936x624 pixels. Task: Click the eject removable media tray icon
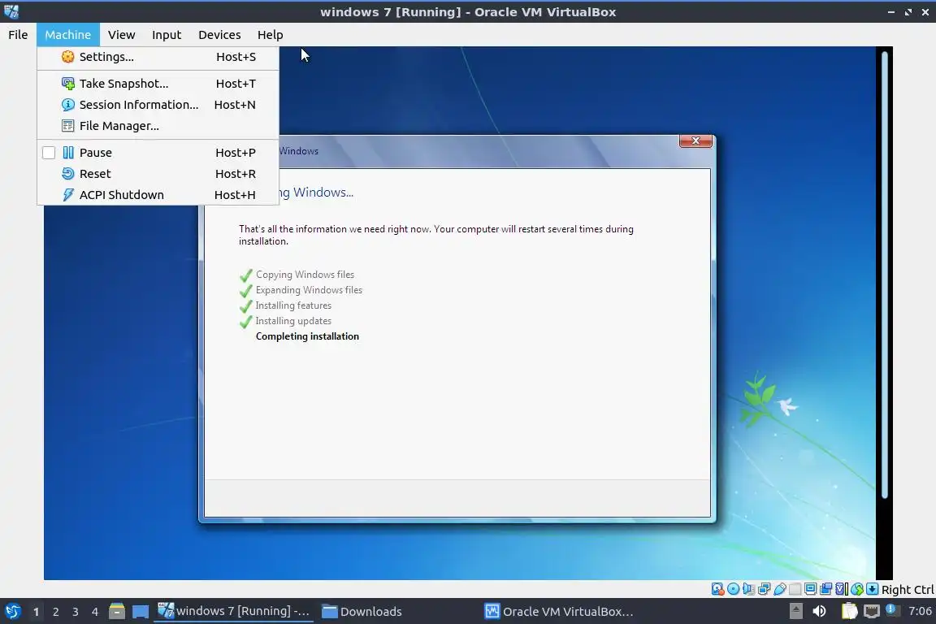[795, 611]
